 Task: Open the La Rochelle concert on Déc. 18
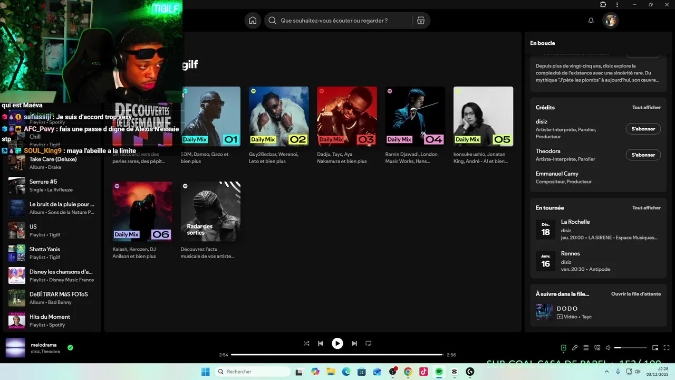[x=598, y=230]
